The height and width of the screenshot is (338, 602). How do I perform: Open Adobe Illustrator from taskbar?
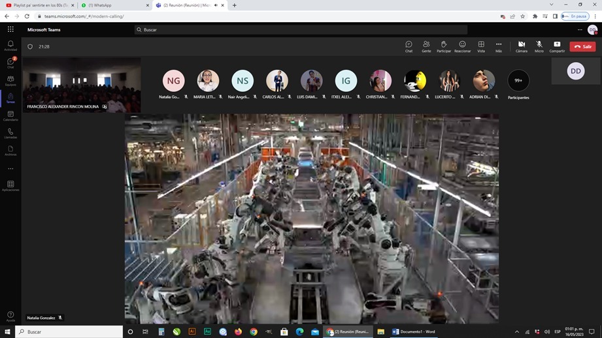point(192,331)
